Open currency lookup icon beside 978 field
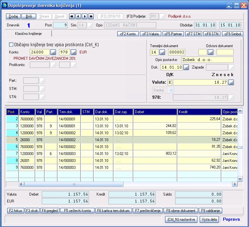This screenshot has height=227, width=249. click(x=74, y=52)
